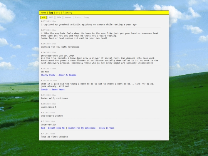Click the 6.8.26 timestamp
208x156 pixels.
[48, 112]
